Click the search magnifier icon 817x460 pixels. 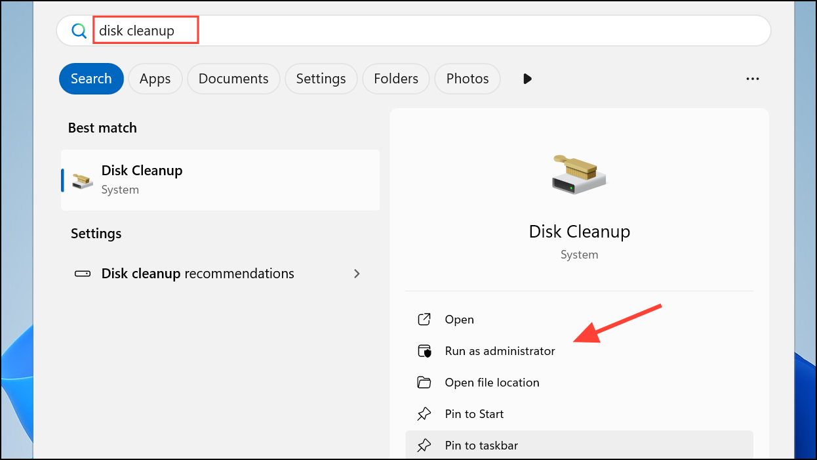(79, 31)
